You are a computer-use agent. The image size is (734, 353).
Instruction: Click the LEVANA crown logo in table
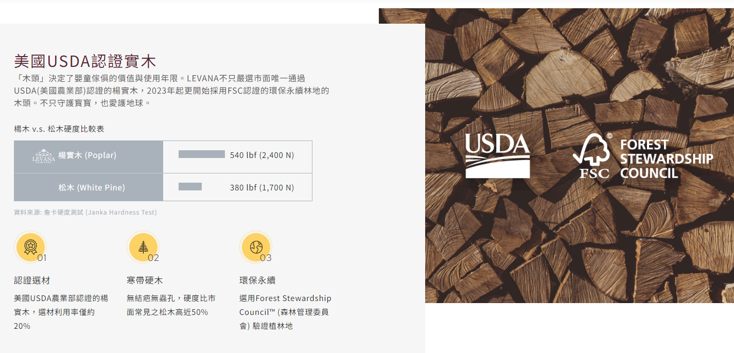point(43,155)
